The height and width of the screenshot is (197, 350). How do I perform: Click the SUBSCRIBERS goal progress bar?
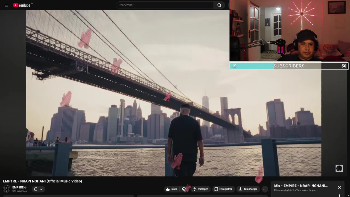[x=289, y=66]
